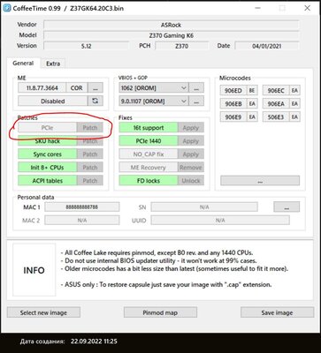This screenshot has width=321, height=353.
Task: Click the CoffeeTime app icon in title bar
Action: tap(6, 8)
